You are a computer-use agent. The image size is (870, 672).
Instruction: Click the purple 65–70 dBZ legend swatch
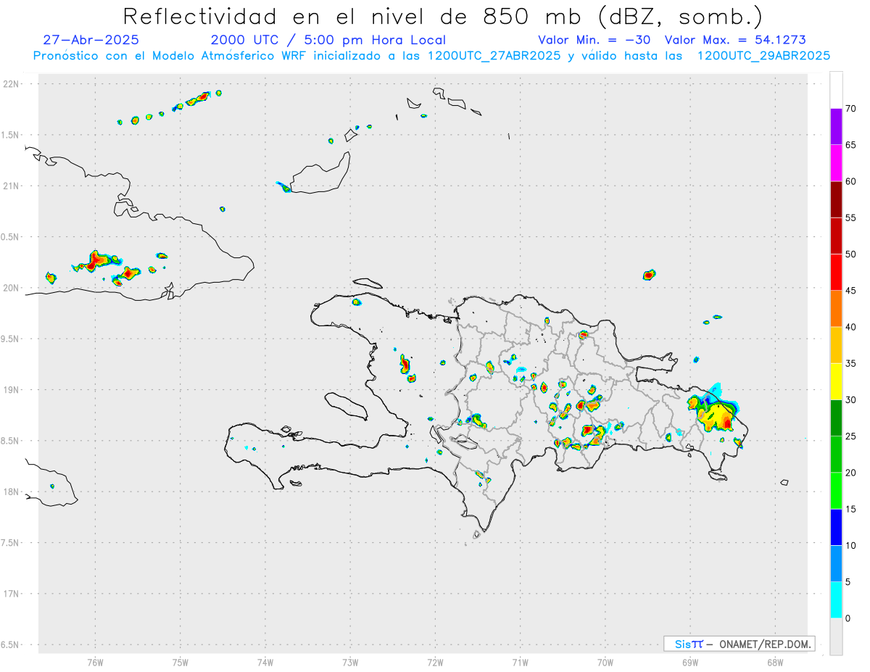pos(836,127)
